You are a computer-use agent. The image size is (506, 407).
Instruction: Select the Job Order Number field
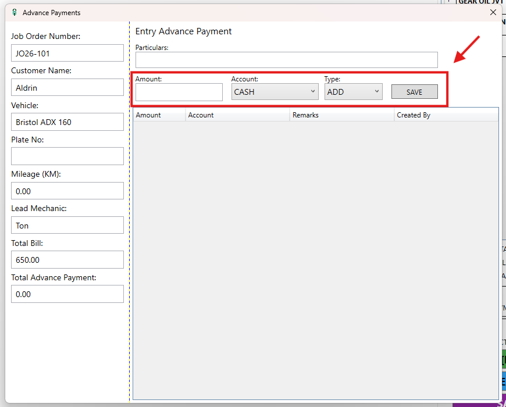(67, 53)
